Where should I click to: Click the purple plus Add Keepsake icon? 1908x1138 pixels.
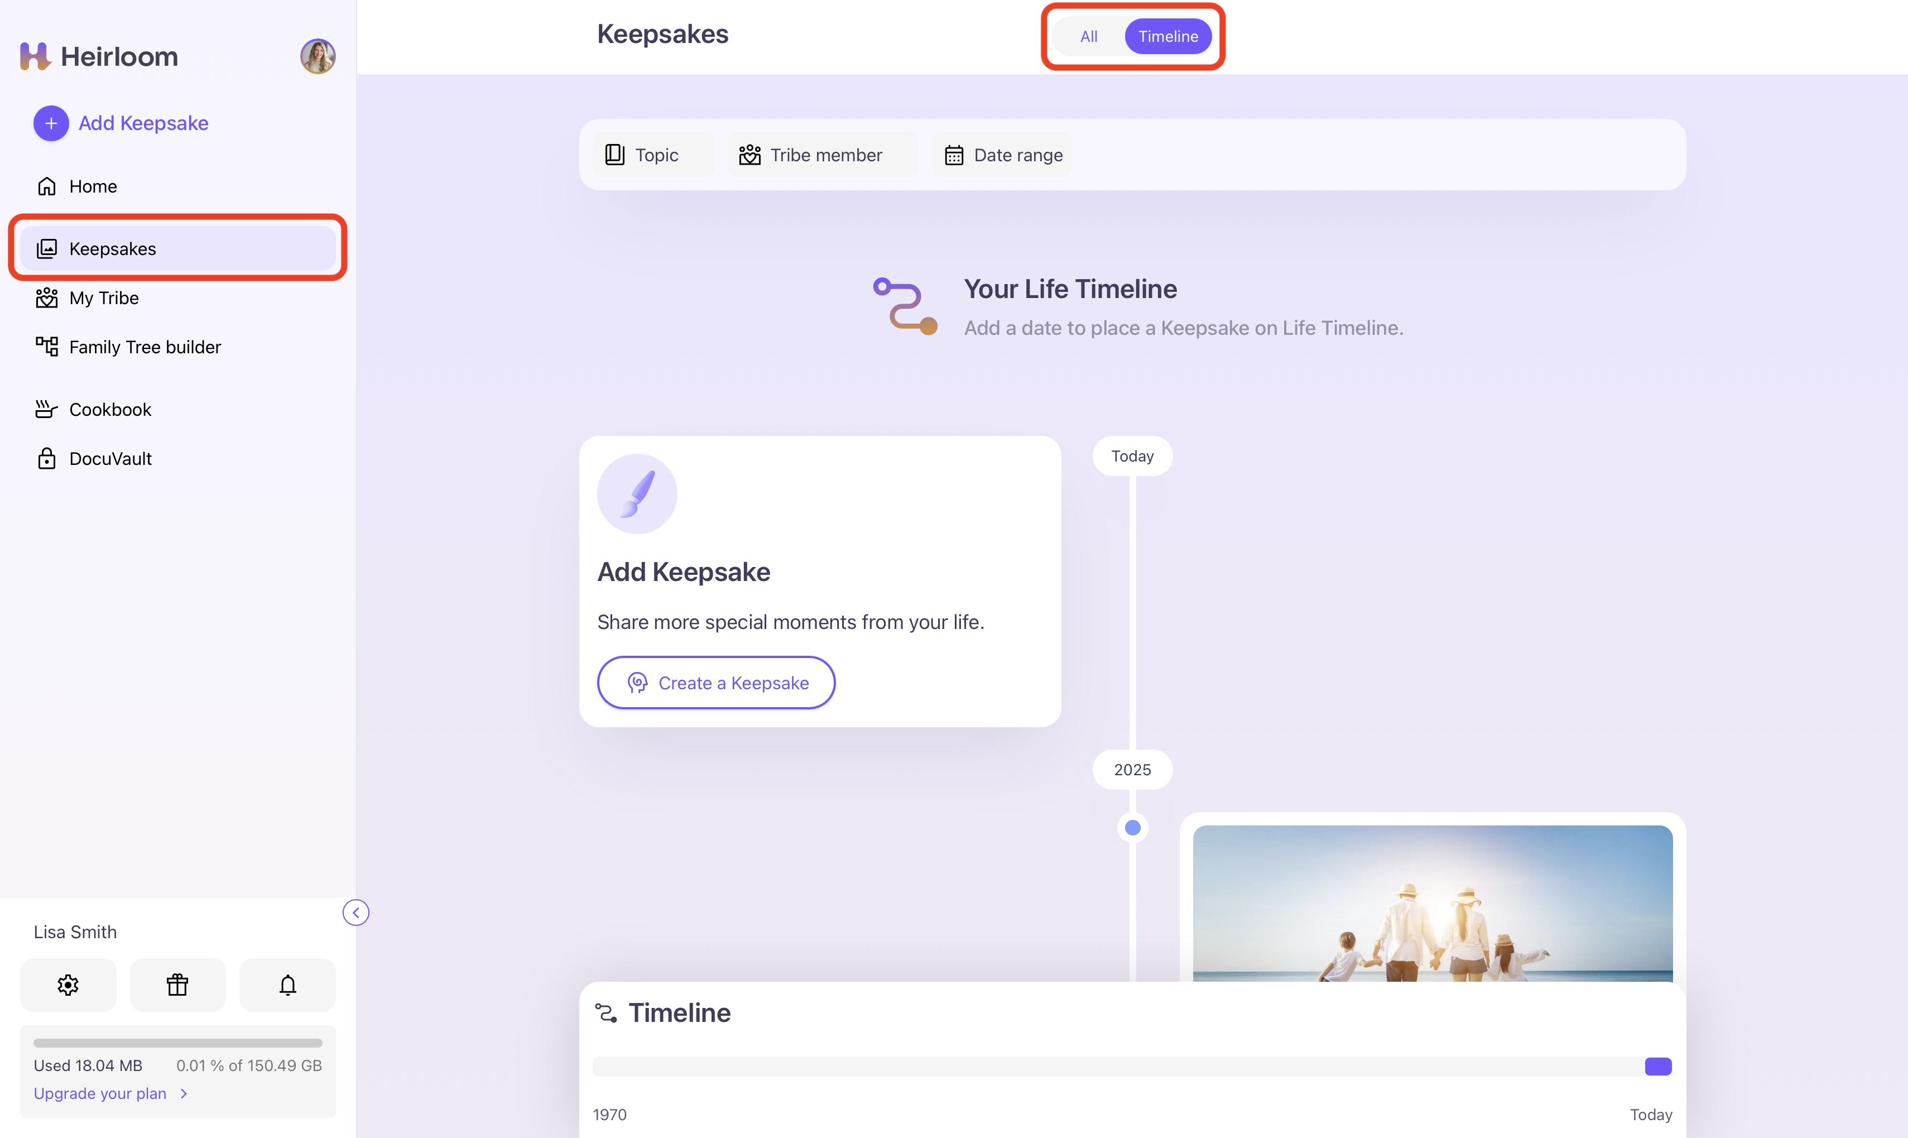(x=51, y=123)
